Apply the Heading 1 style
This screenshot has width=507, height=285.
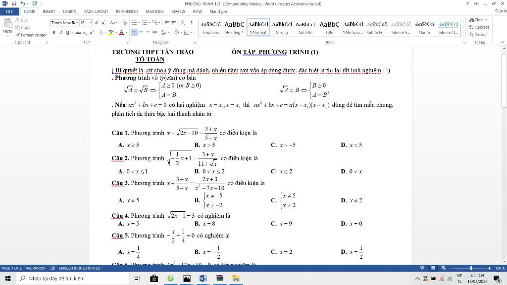234,27
